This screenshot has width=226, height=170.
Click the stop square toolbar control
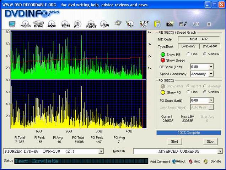pos(209,24)
